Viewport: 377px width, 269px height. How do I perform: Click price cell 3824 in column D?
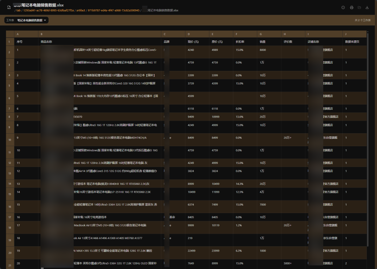click(x=197, y=173)
